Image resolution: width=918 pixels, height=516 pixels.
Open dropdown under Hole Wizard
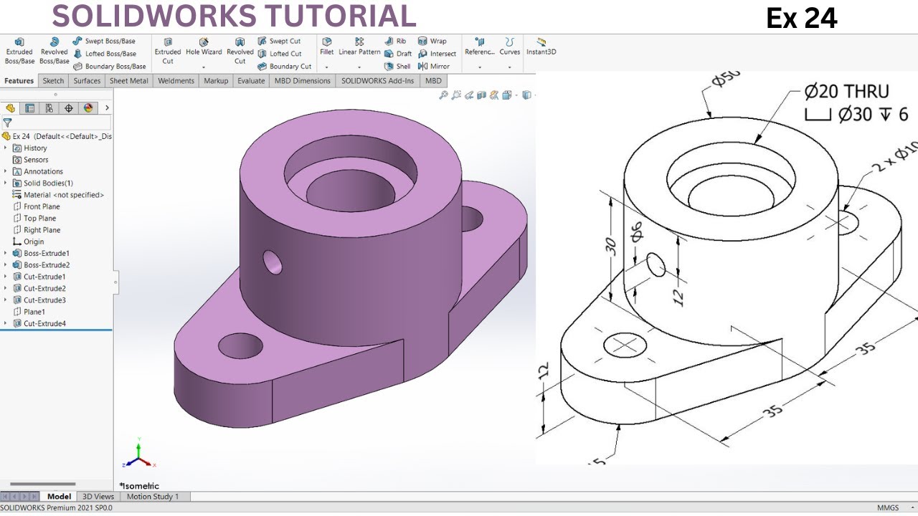[x=204, y=67]
